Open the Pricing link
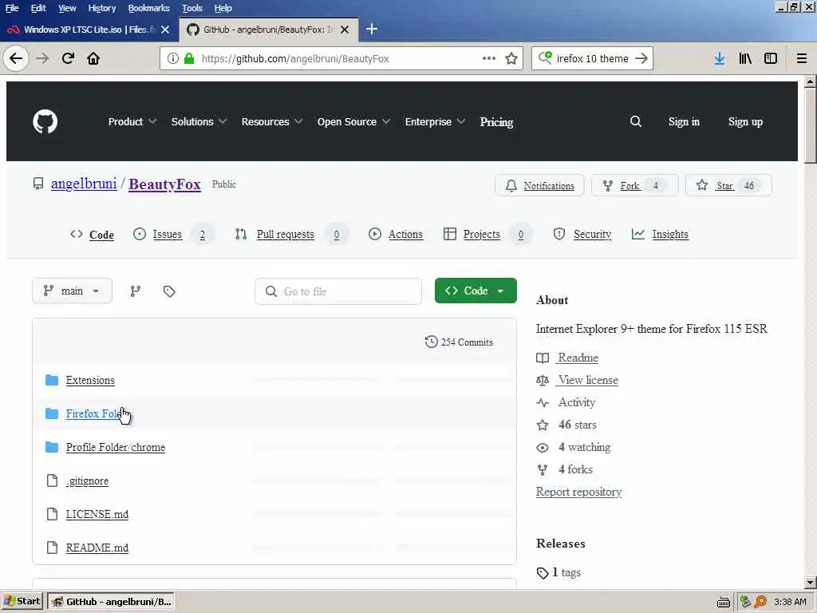The height and width of the screenshot is (613, 817). coord(496,121)
